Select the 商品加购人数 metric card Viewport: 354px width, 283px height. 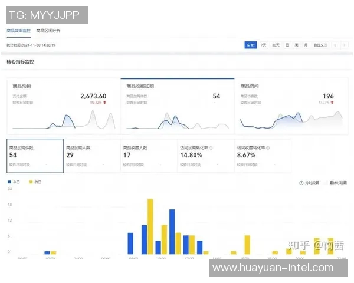[91, 156]
